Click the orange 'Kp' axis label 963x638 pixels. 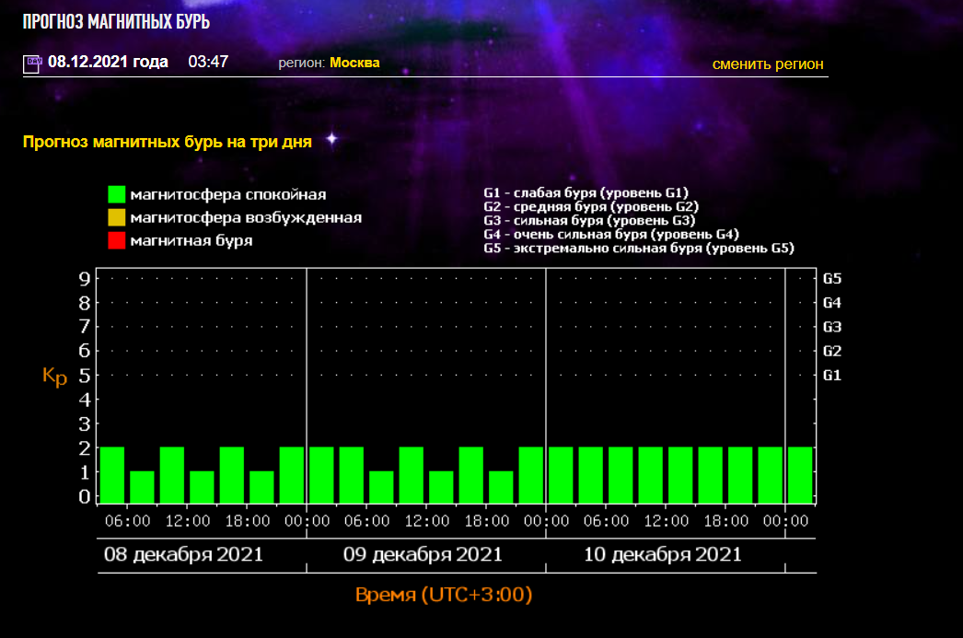coord(55,376)
